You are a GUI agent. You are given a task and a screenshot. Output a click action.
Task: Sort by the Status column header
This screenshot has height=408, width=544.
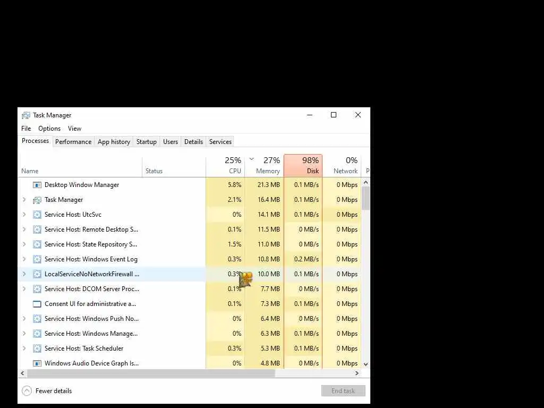point(174,167)
